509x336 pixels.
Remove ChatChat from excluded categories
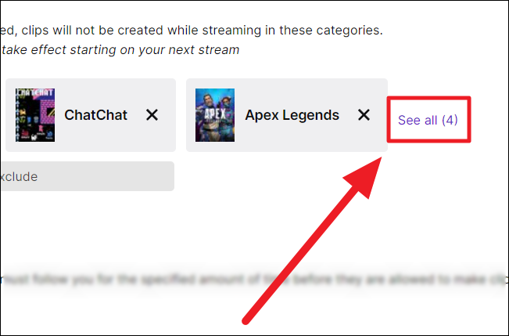[x=152, y=115]
